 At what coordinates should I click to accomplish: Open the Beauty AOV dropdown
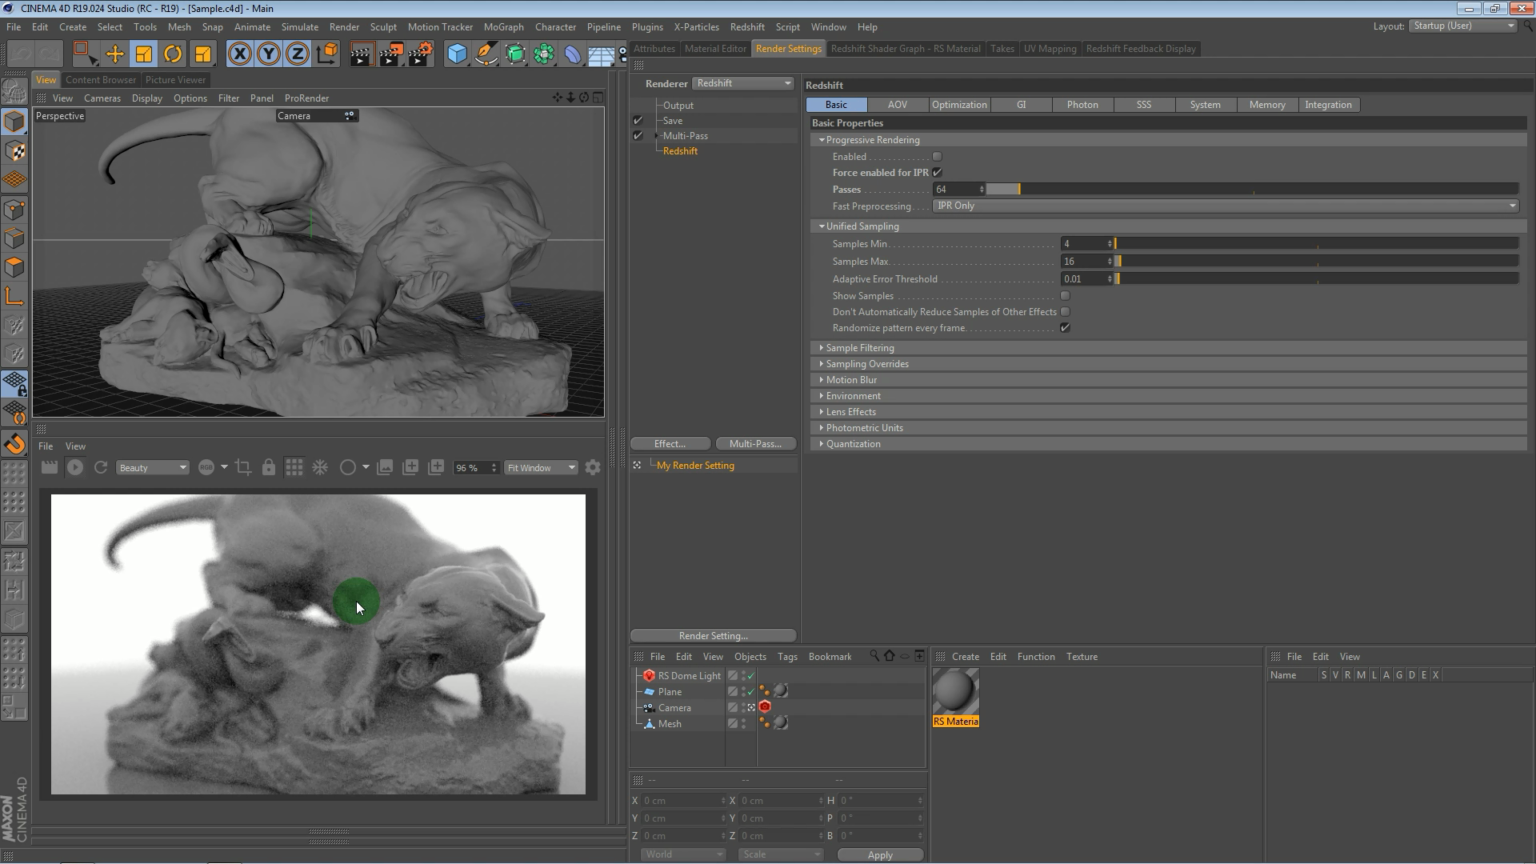(152, 468)
